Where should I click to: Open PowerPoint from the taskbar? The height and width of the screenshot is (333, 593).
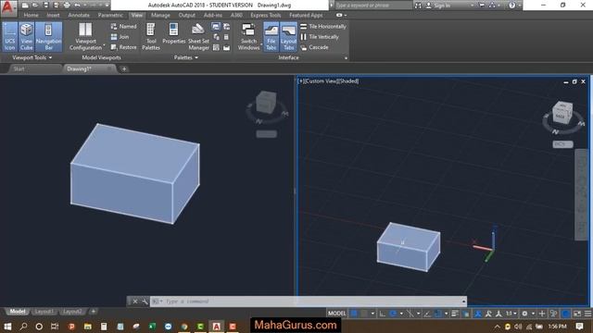pyautogui.click(x=71, y=327)
